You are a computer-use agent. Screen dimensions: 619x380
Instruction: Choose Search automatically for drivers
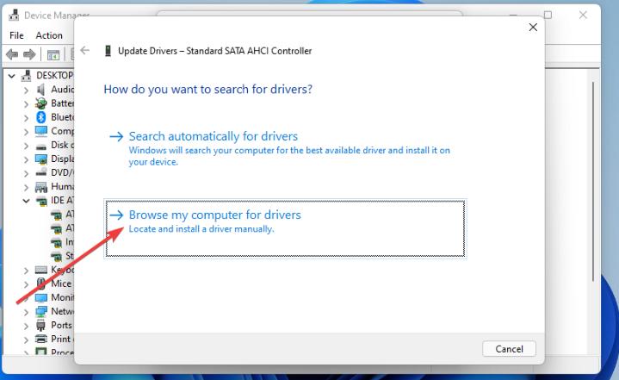[x=213, y=136]
